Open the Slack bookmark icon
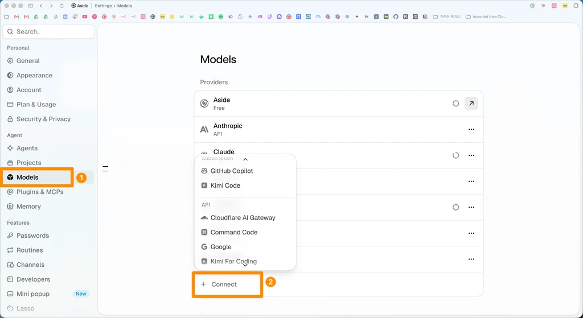This screenshot has width=583, height=318. [x=75, y=16]
